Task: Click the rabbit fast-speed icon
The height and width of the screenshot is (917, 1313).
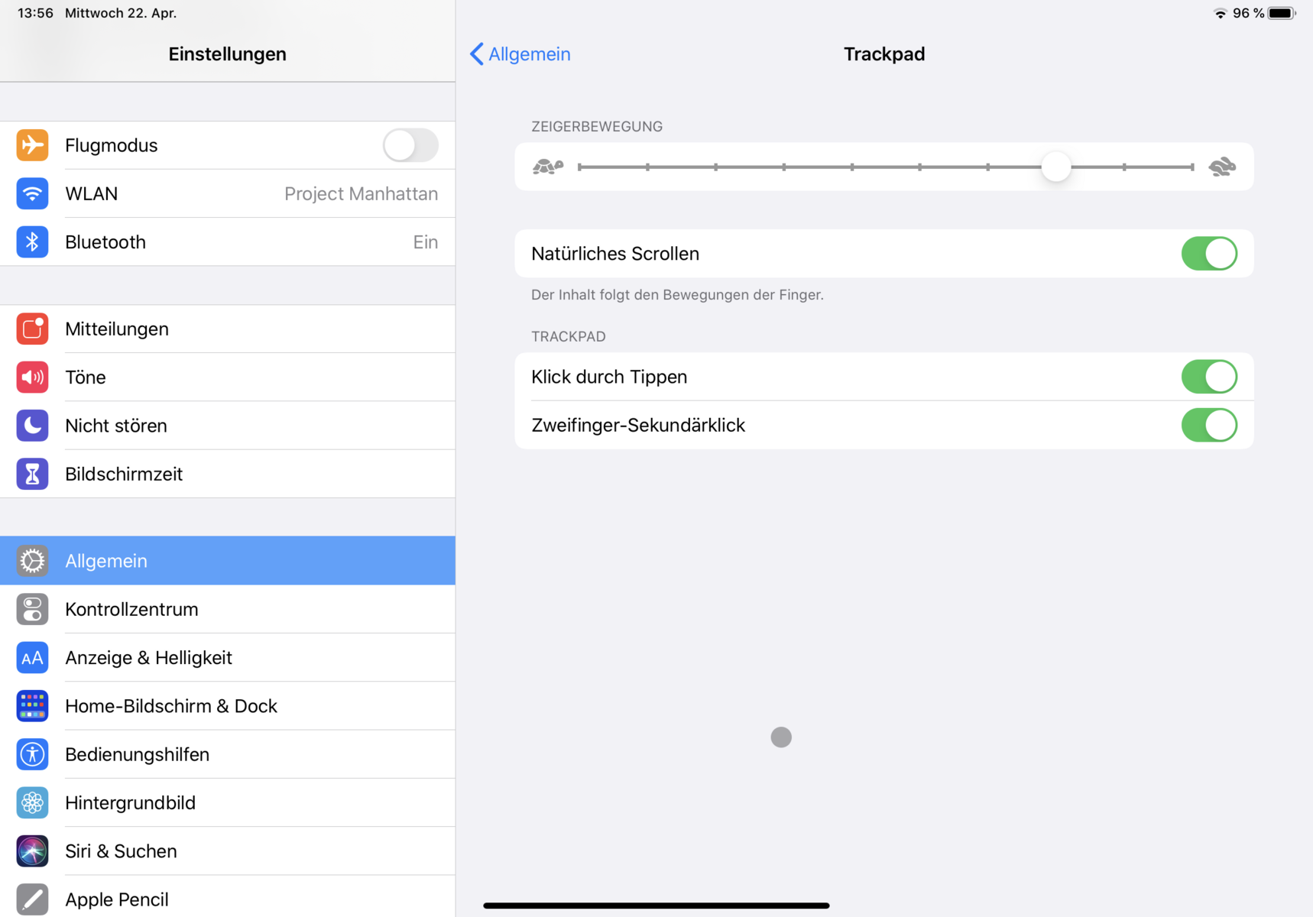Action: point(1222,167)
